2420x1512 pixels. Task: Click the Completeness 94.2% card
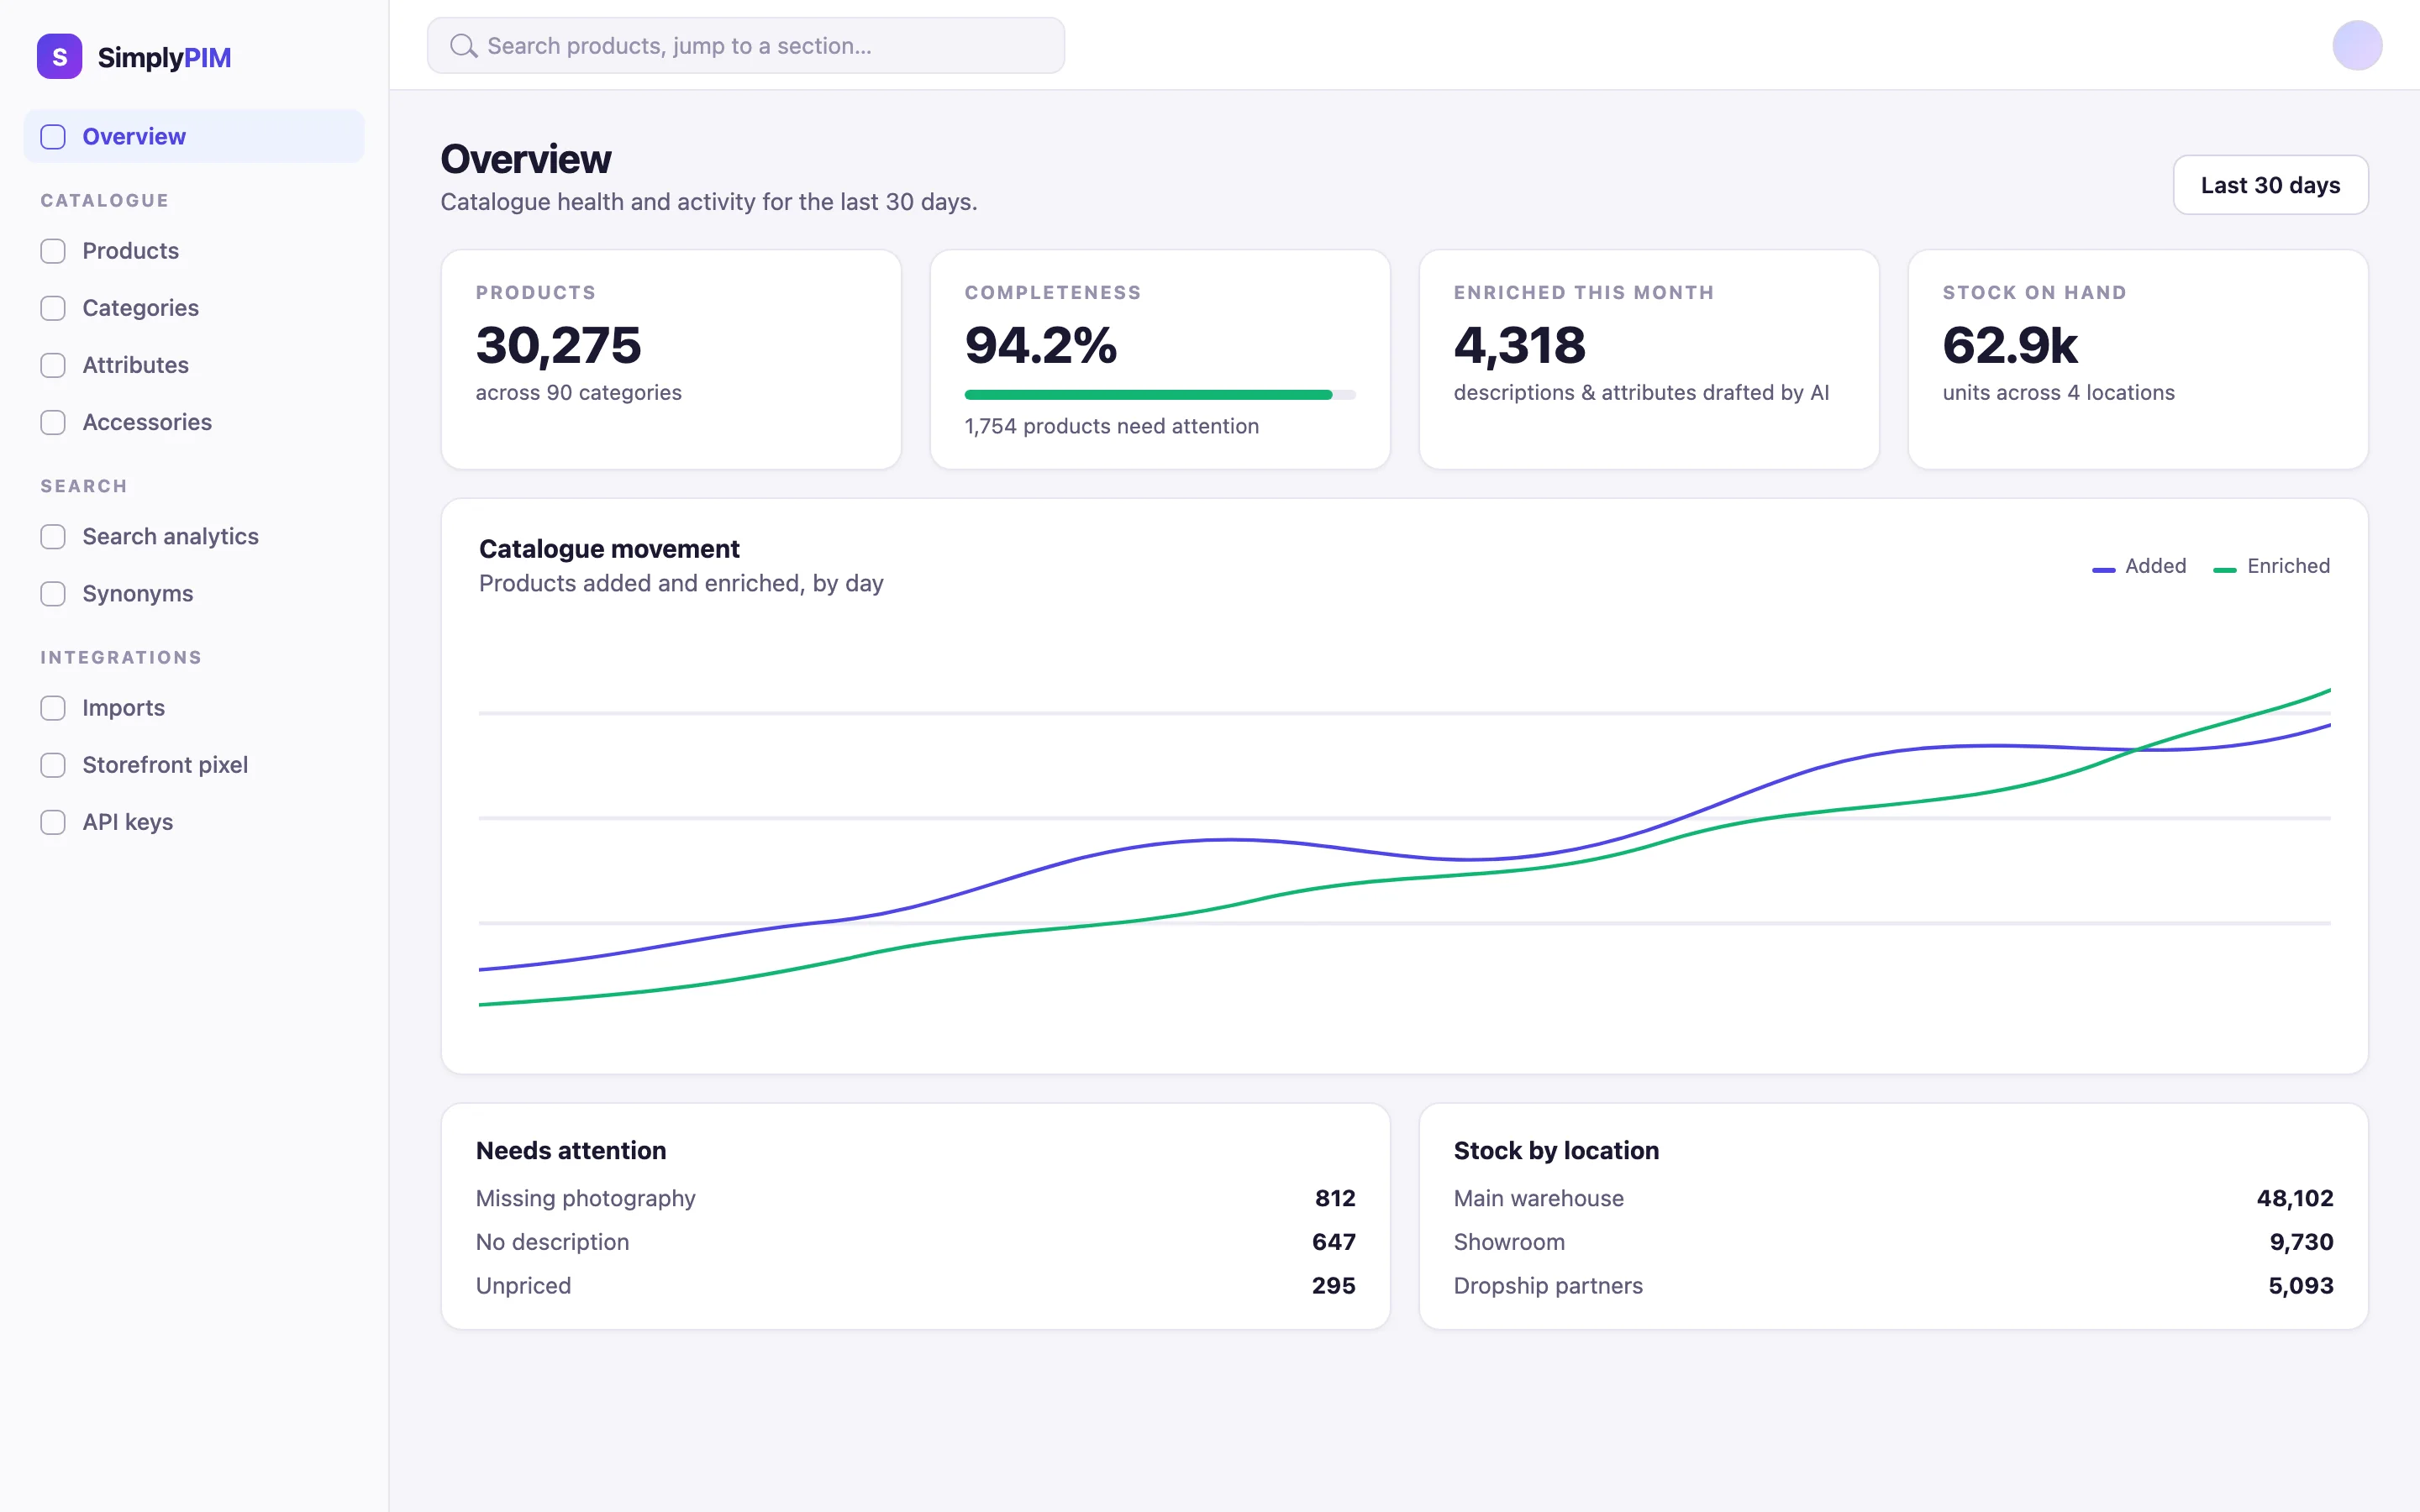1160,360
